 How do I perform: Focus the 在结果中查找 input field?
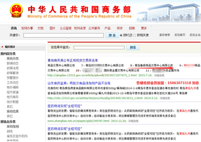coord(99,47)
